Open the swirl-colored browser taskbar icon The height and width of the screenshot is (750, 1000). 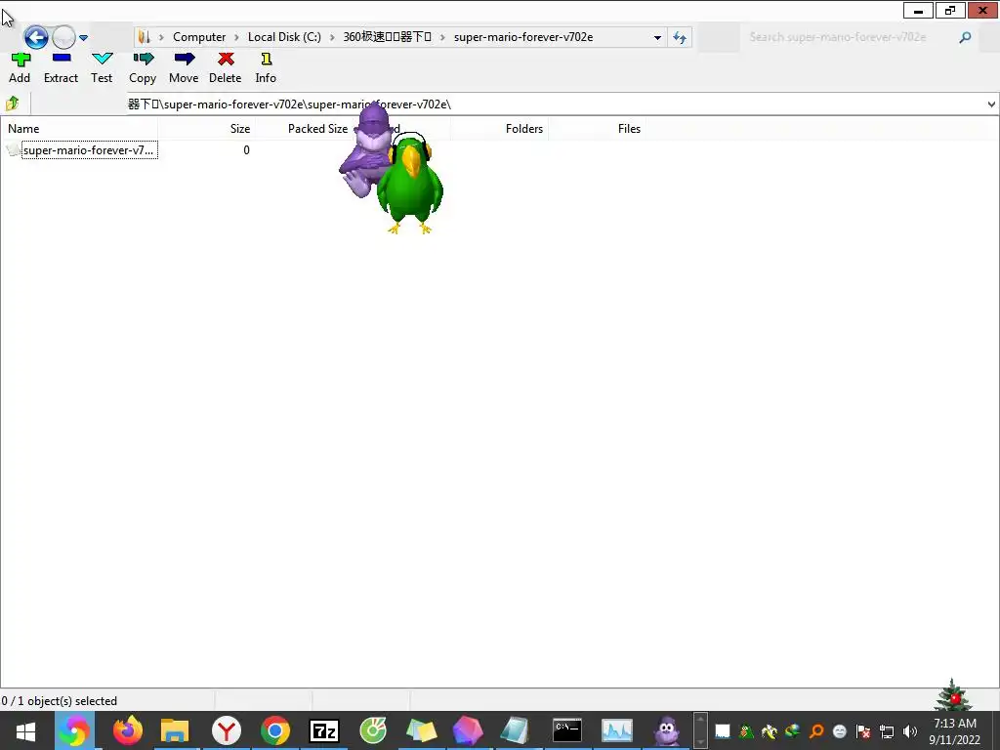(74, 730)
